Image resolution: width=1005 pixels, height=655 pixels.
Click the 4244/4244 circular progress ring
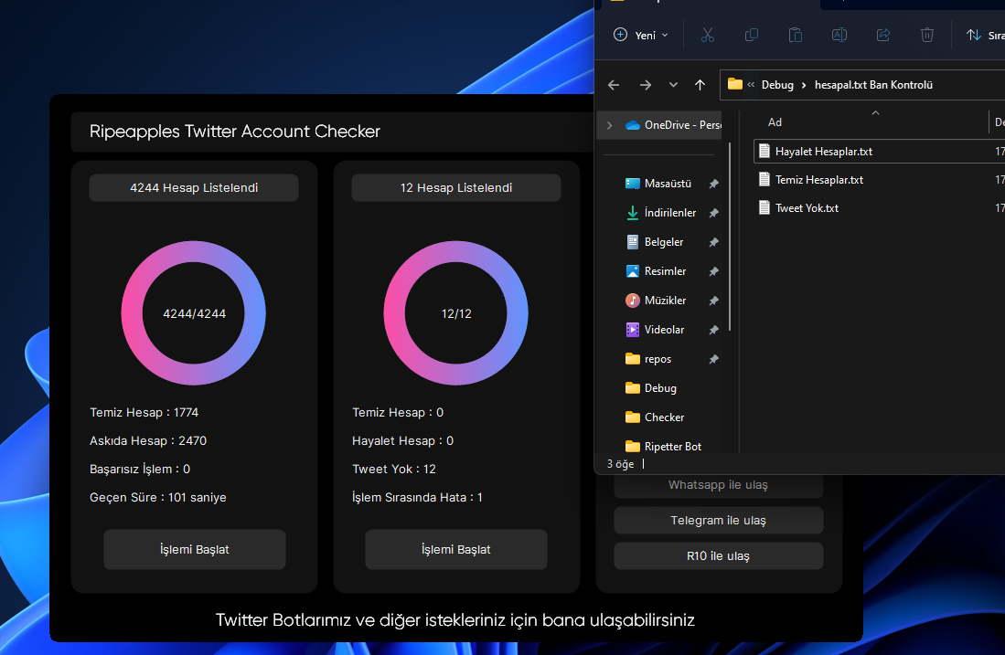(194, 313)
